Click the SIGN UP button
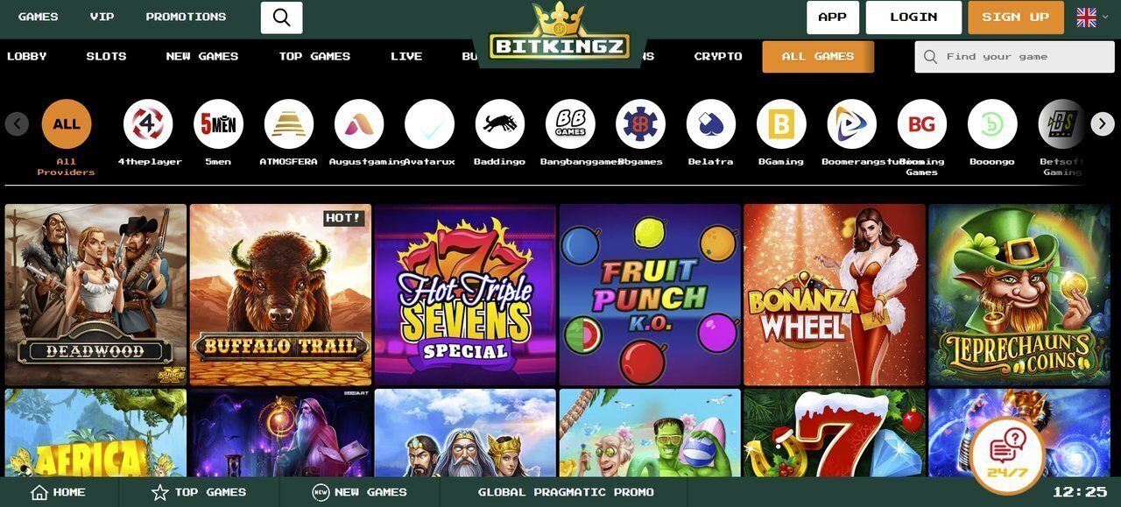 1016,18
